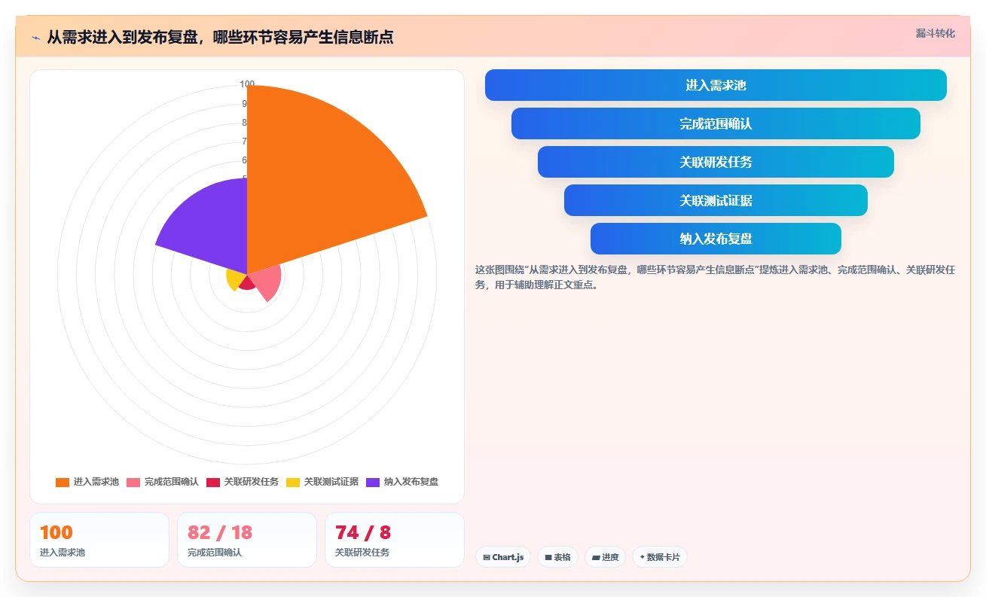This screenshot has height=597, width=986.
Task: Open the 100 进入需求池 stat card
Action: 99,540
